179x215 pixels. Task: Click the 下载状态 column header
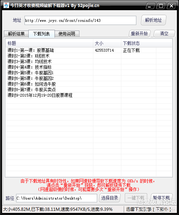coord(138,43)
